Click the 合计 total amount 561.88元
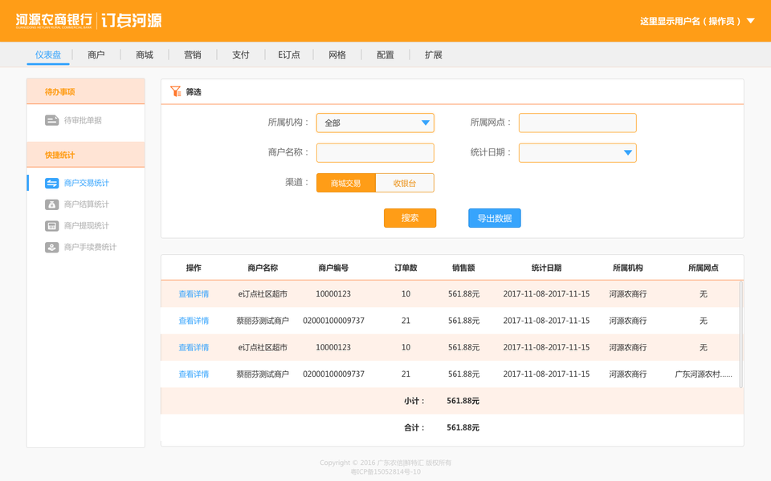 coord(463,427)
